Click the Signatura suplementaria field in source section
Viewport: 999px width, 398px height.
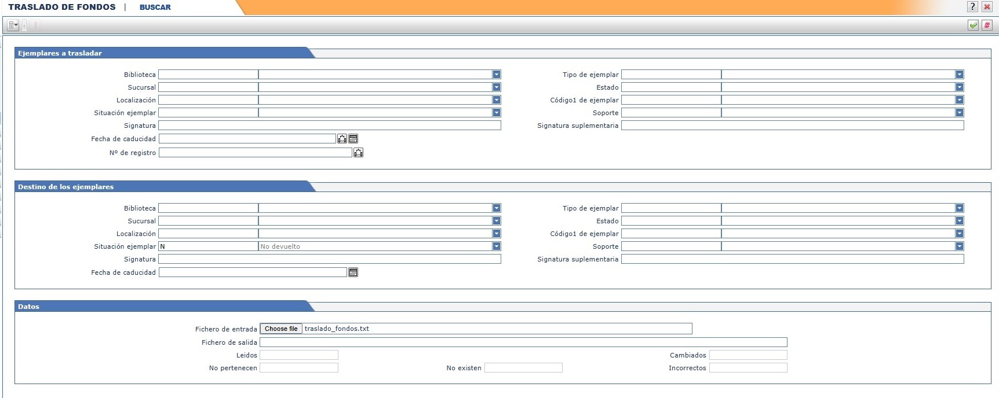pos(792,126)
